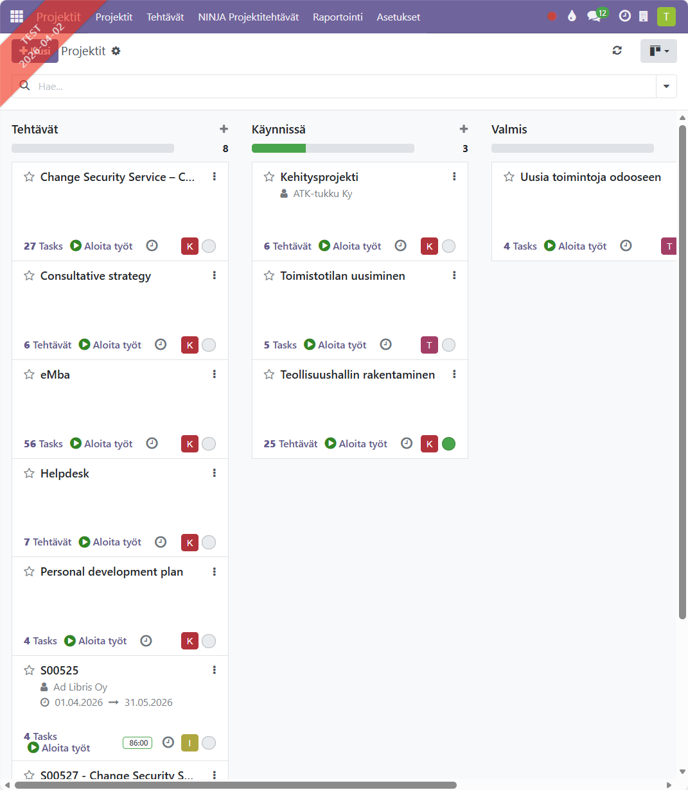Toggle the favorite star on the Helpdesk card
Screen dimensions: 688x790
pyautogui.click(x=29, y=474)
